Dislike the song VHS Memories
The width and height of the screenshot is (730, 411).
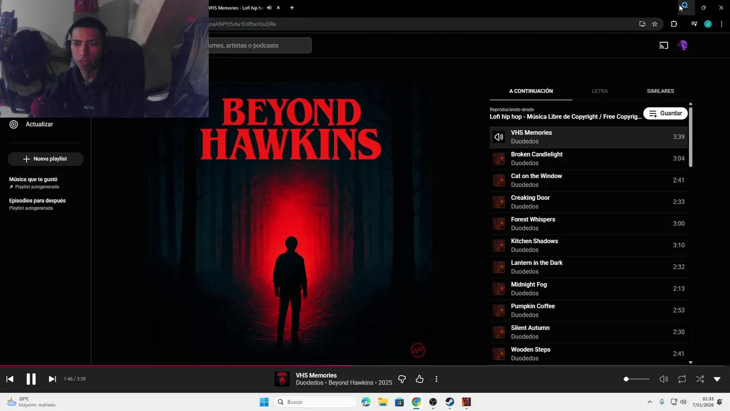[x=402, y=379]
